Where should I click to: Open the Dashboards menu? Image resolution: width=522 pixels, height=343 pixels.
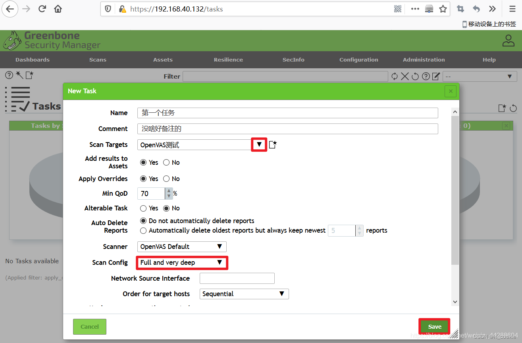(x=33, y=60)
